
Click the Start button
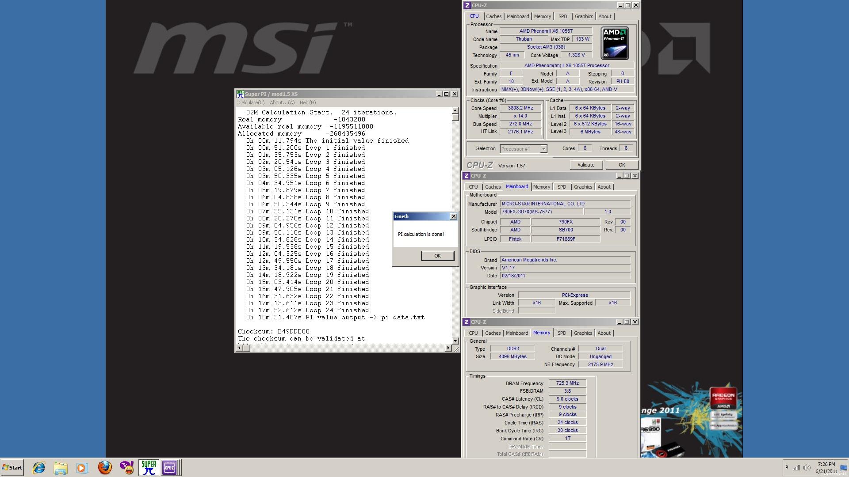pos(12,468)
